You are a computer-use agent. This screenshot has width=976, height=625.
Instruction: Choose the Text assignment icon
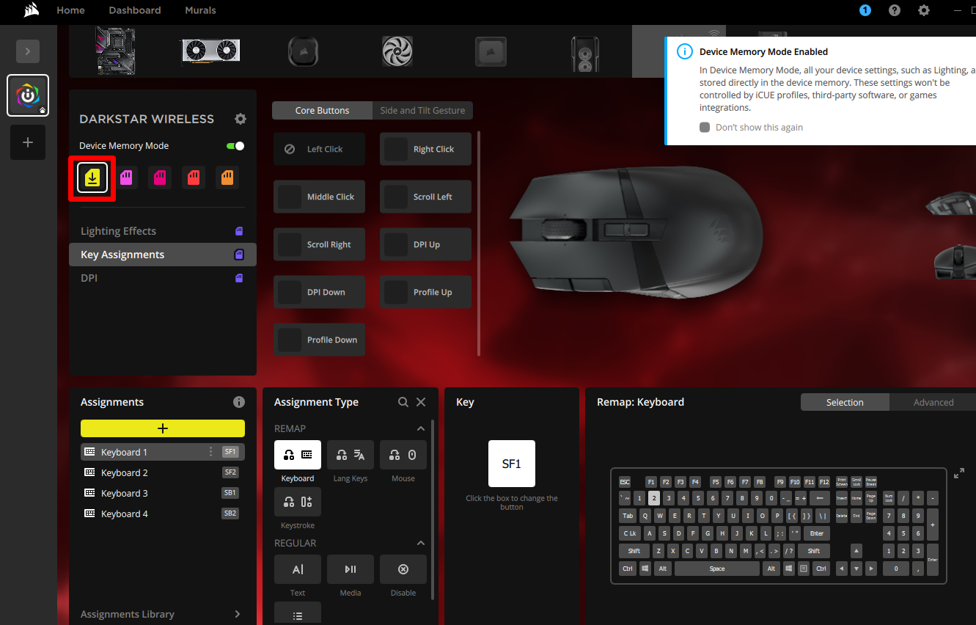click(x=297, y=569)
